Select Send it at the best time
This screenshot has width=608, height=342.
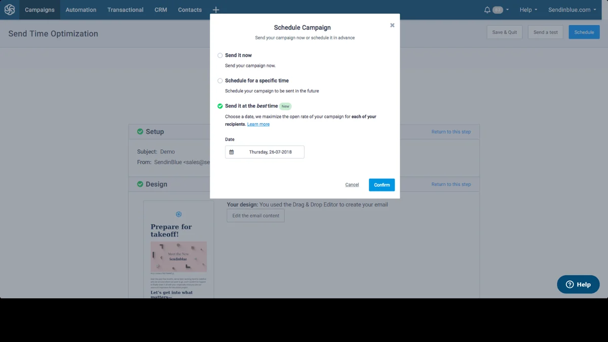pyautogui.click(x=219, y=106)
